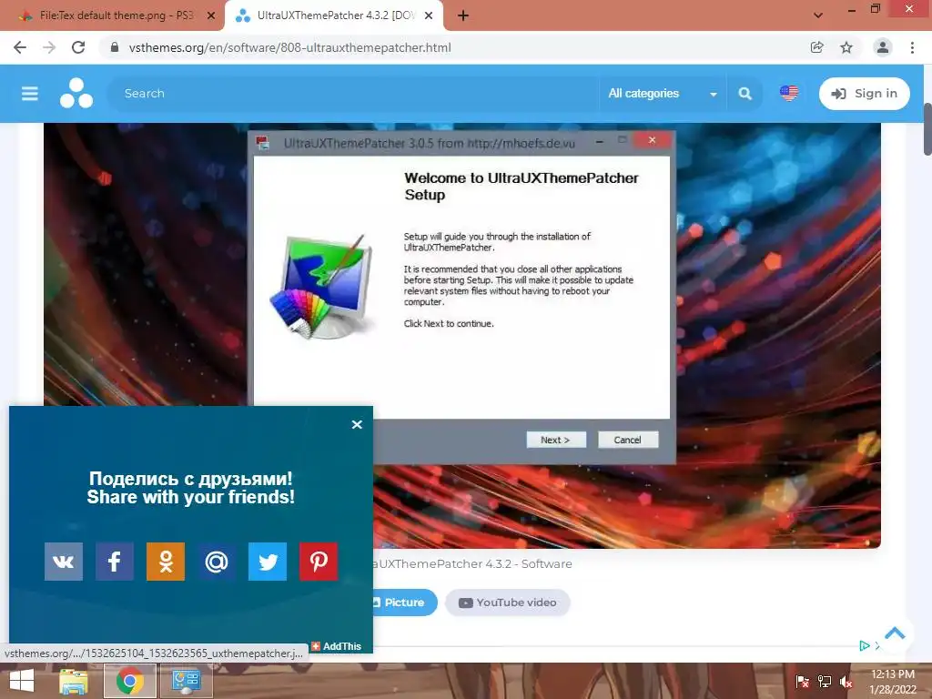Click the Sign in button
Viewport: 932px width, 699px height.
[865, 94]
